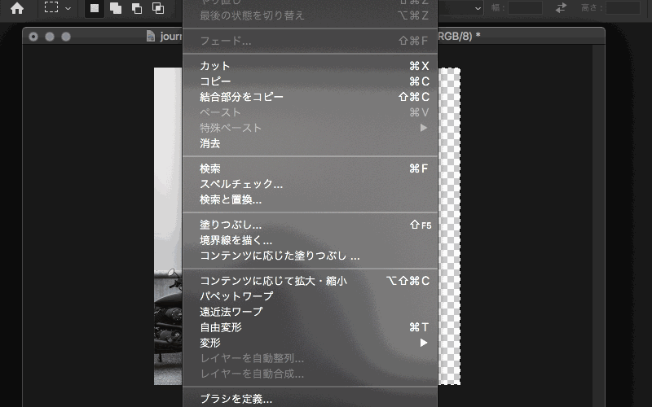Select 塗りつぶし... menu item
Screen dimensions: 652x407
pyautogui.click(x=311, y=225)
